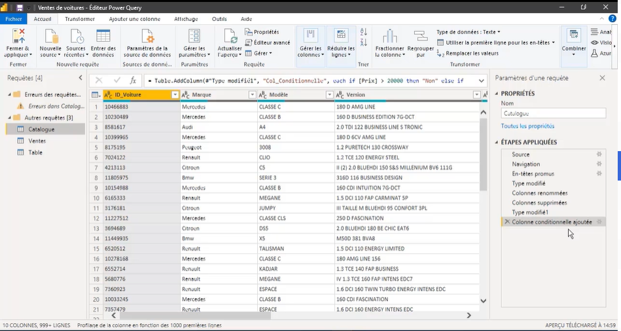621x331 pixels.
Task: Click Actualiser l'aperçu icon
Action: pyautogui.click(x=230, y=36)
